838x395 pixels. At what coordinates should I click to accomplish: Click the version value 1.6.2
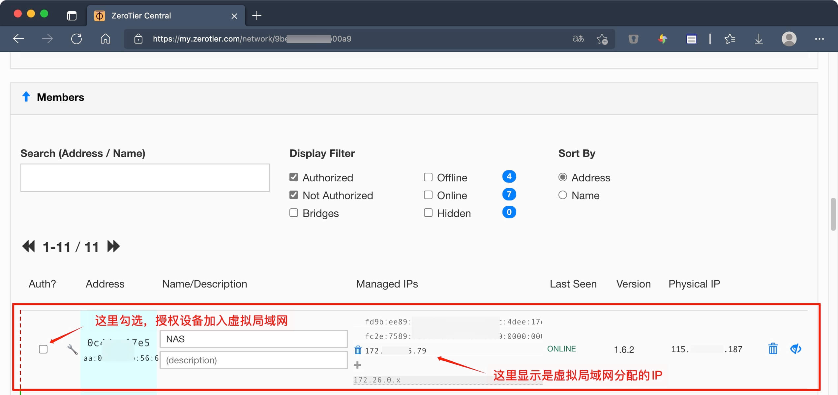[624, 349]
